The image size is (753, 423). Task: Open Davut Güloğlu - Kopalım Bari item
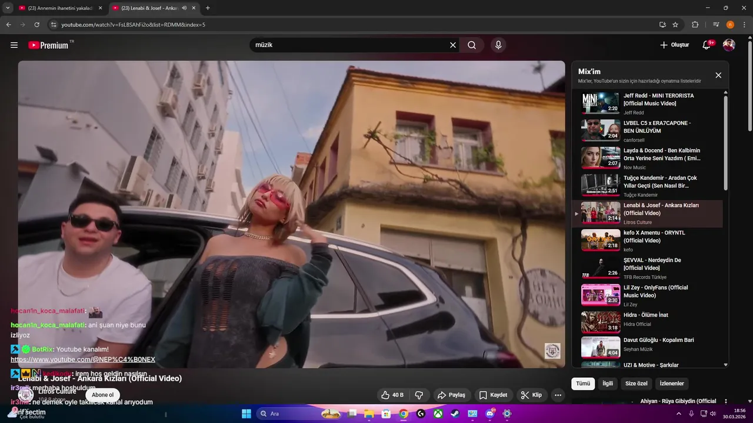(x=647, y=347)
